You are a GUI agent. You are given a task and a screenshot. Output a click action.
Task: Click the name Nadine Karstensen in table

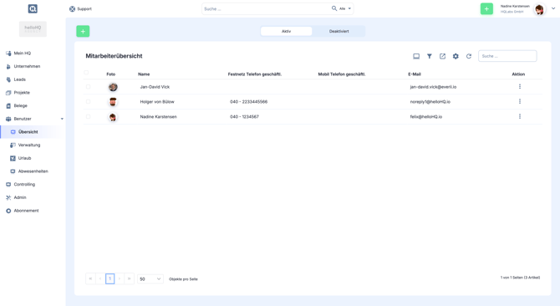coord(158,117)
